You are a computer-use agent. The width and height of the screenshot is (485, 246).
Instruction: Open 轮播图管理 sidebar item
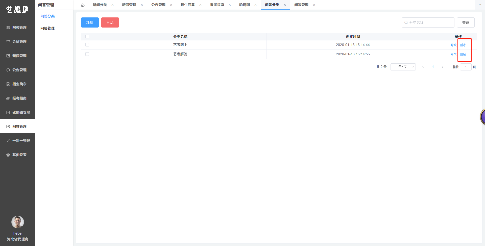18,112
